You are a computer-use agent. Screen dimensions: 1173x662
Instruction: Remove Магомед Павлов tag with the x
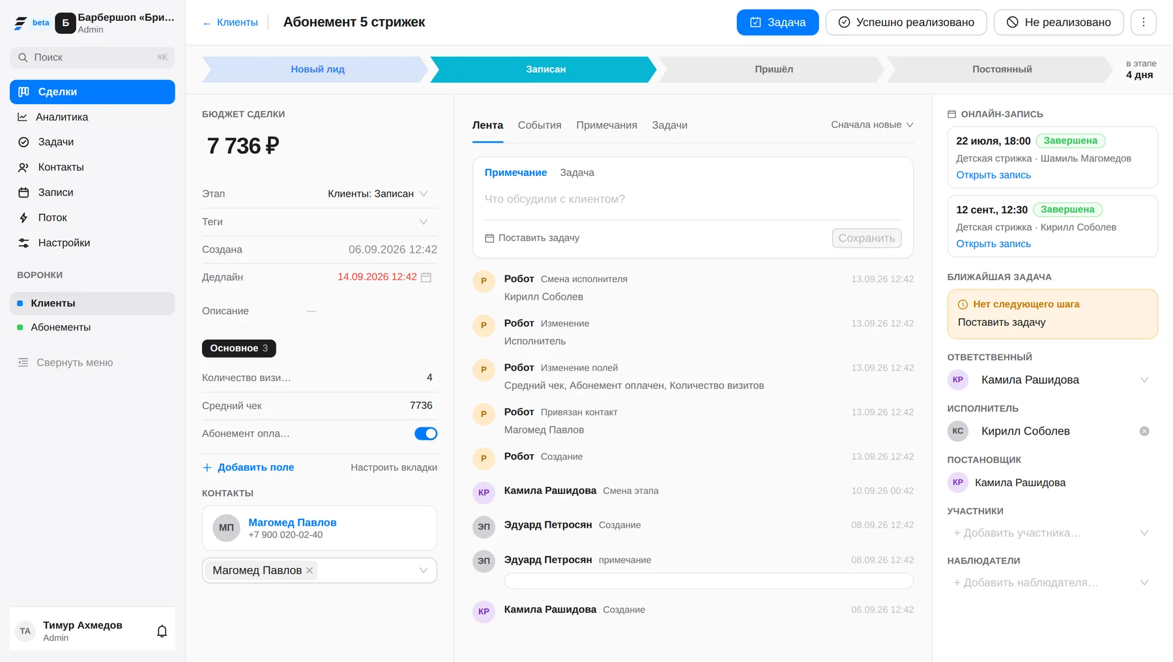[310, 570]
